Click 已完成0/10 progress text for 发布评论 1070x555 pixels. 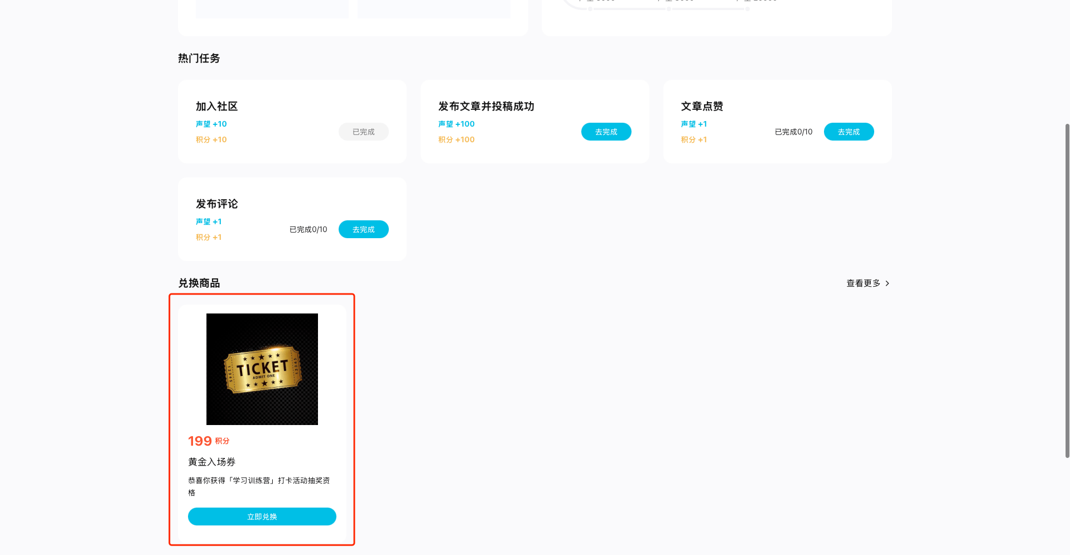pyautogui.click(x=308, y=229)
